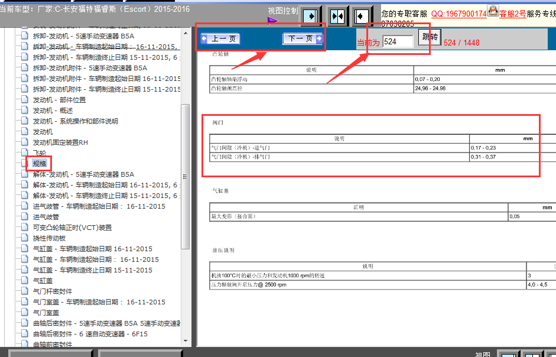Open 拆卸-发动机附件 - 车辆制造终止日期 15-11-2015 entry
Viewport: 556px width, 357px height.
[x=106, y=89]
